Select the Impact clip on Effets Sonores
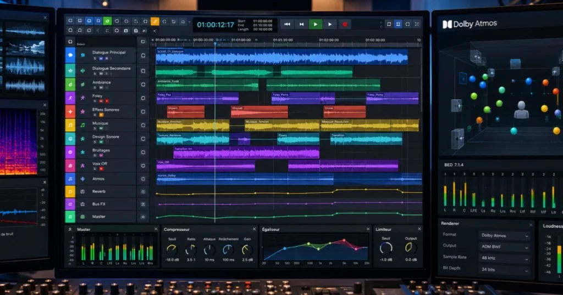The width and height of the screenshot is (563, 295). coord(186,112)
